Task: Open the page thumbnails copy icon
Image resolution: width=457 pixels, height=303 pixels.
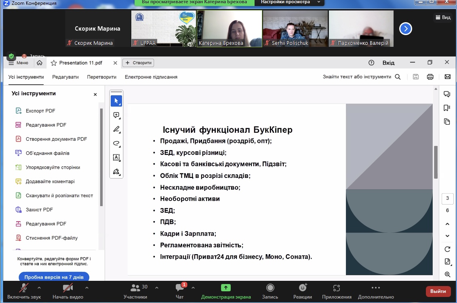Action: click(x=447, y=122)
